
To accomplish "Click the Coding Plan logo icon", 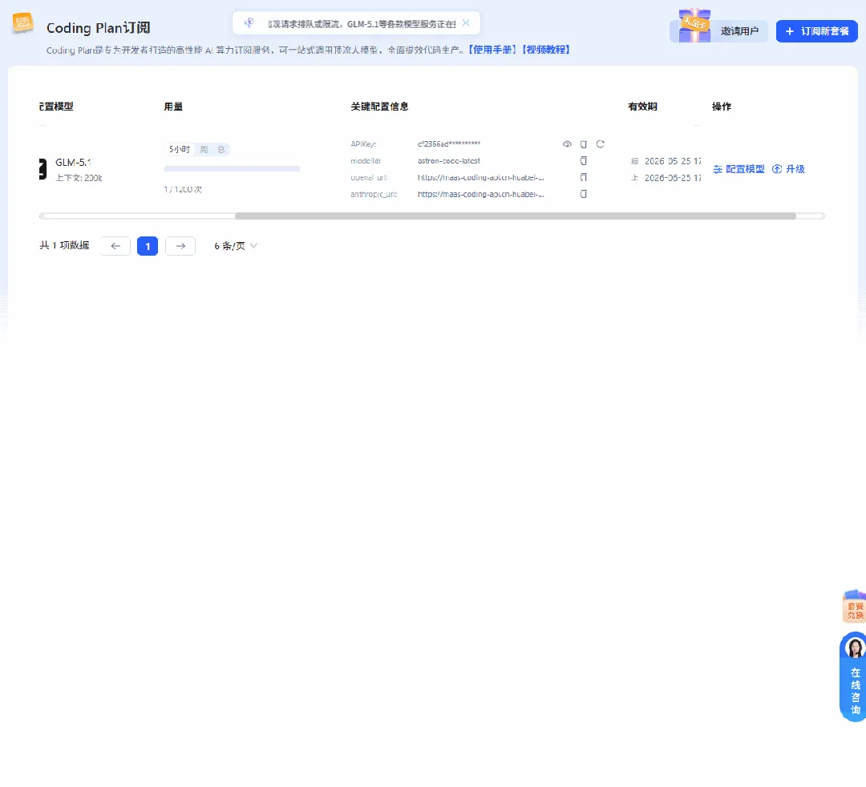I will [x=22, y=23].
